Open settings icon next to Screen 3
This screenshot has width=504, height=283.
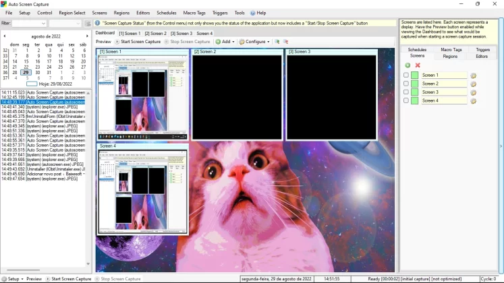[473, 92]
